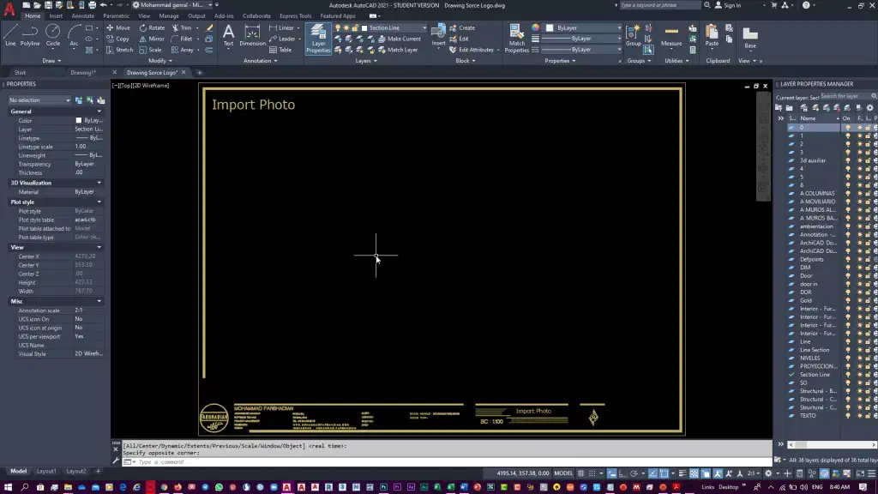Select the Dimension tool
This screenshot has width=878, height=494.
click(x=252, y=35)
